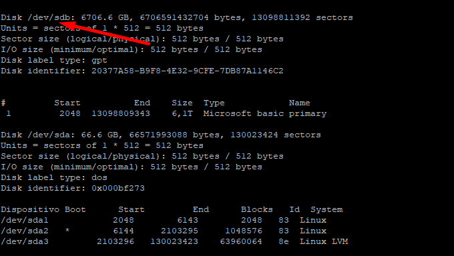Click the start sector "2103296" of /dev/sda3
The height and width of the screenshot is (256, 454).
116,241
